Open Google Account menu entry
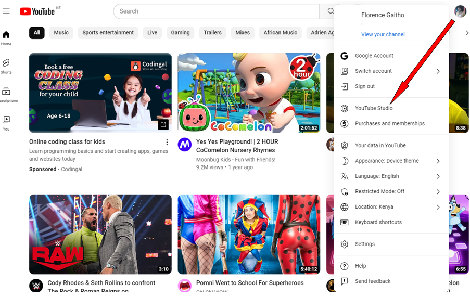The width and height of the screenshot is (470, 297). pos(391,56)
